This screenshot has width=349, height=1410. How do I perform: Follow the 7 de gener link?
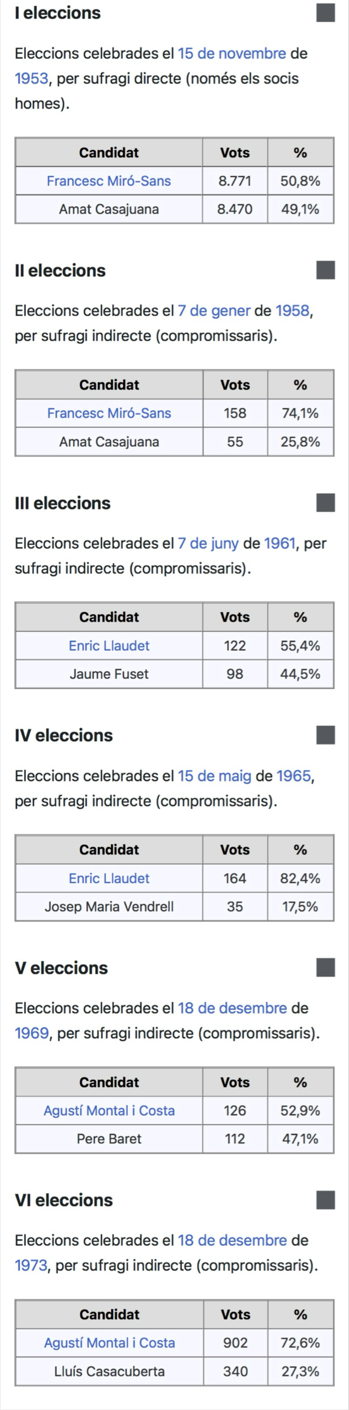click(x=213, y=311)
